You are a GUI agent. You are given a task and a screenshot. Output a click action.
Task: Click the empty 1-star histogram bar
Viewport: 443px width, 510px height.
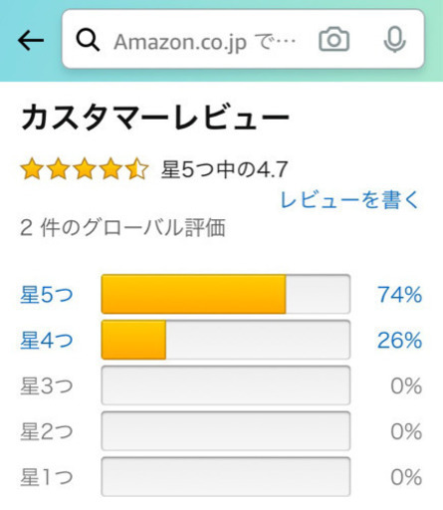226,477
